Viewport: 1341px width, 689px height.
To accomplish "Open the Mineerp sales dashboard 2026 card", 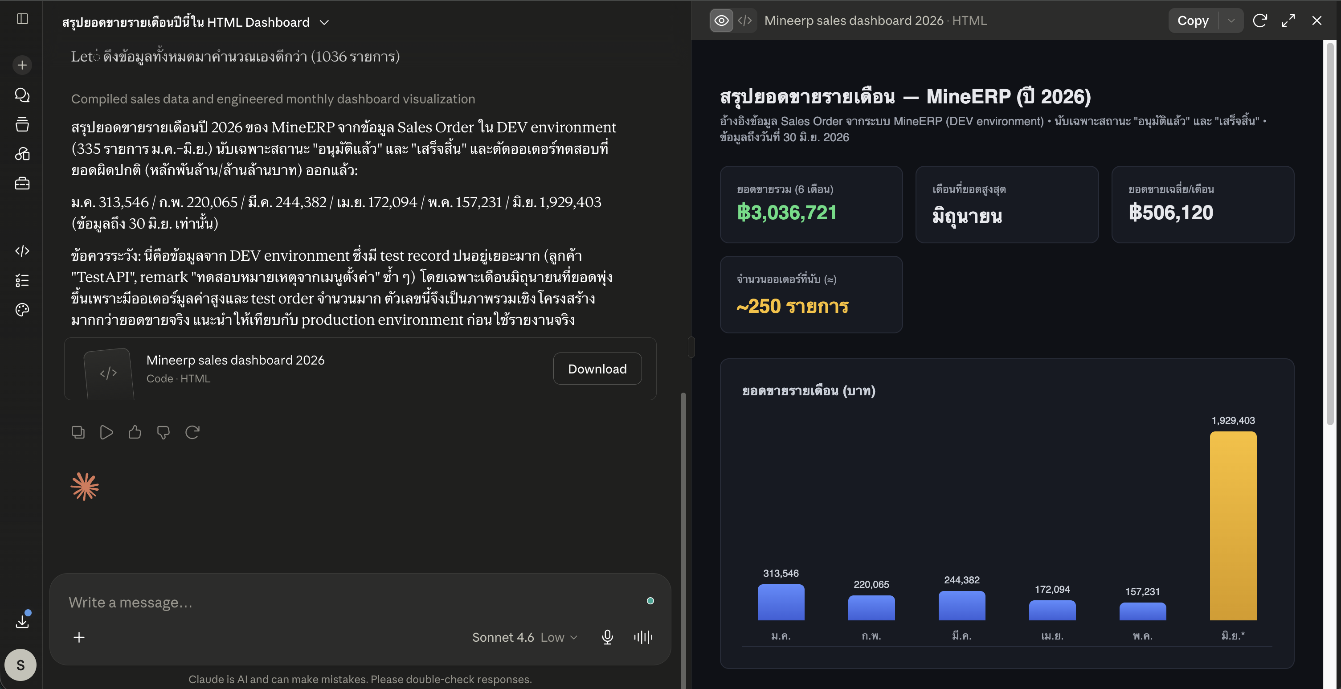I will click(360, 369).
